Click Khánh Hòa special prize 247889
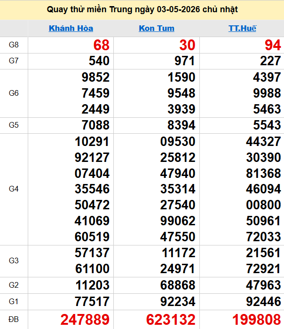Screen dimensions: 284x329 click(85, 320)
